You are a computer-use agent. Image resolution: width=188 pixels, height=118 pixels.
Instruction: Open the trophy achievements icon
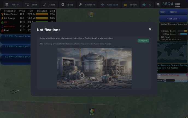pyautogui.click(x=158, y=5)
